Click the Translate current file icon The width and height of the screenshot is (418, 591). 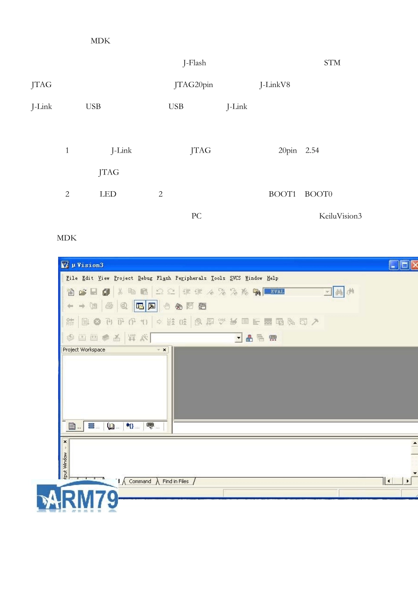tap(70, 338)
